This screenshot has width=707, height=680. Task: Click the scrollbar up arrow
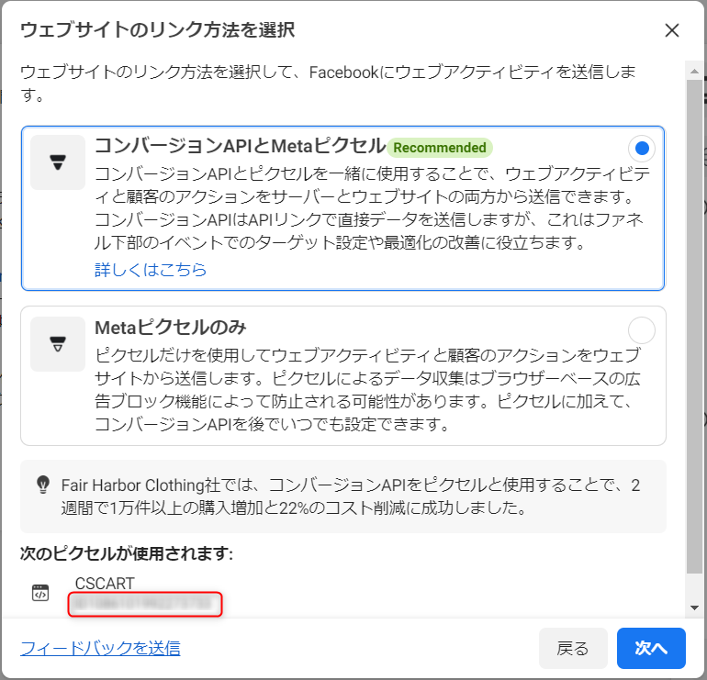tap(695, 70)
